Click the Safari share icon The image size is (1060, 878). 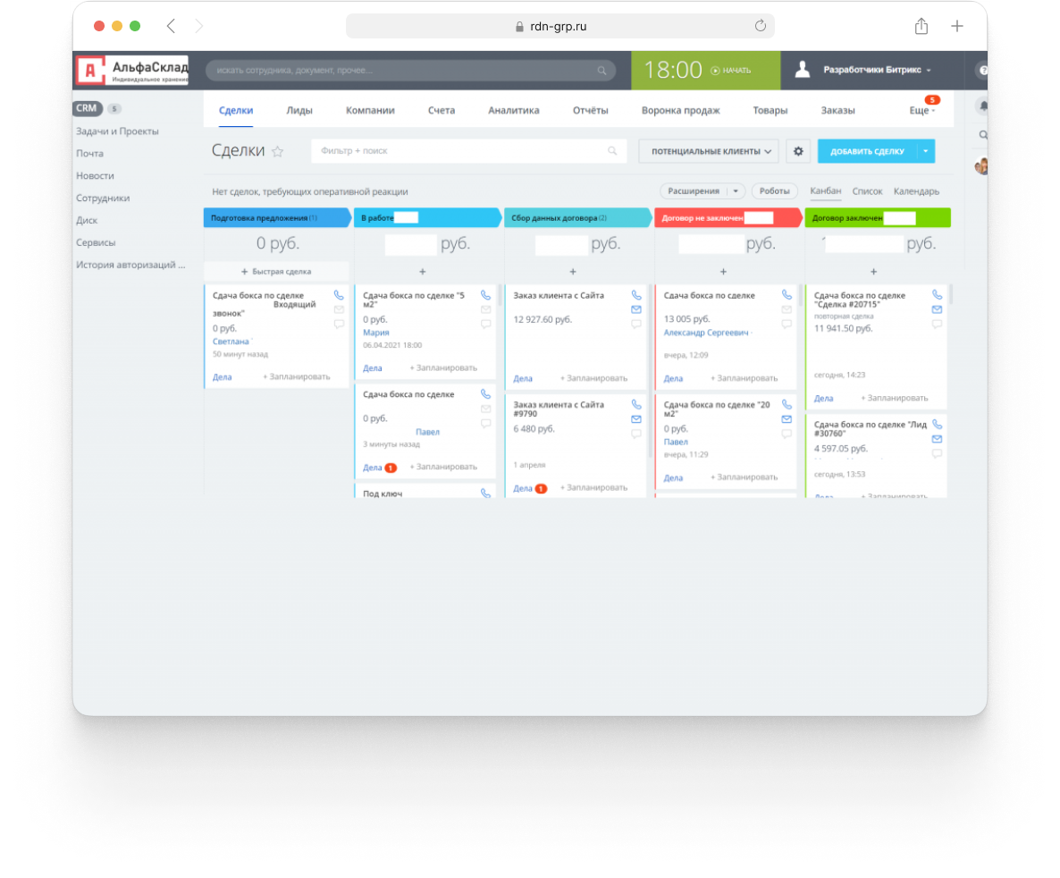pos(921,26)
